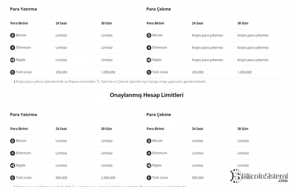The width and height of the screenshot is (292, 187).
Task: Click Ethereum icon in Onaylanmış Hesap Para Yatırma table
Action: pyautogui.click(x=12, y=153)
